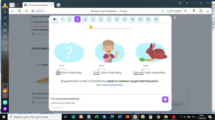Click the orange progress marker on the bar

pyautogui.click(x=91, y=27)
